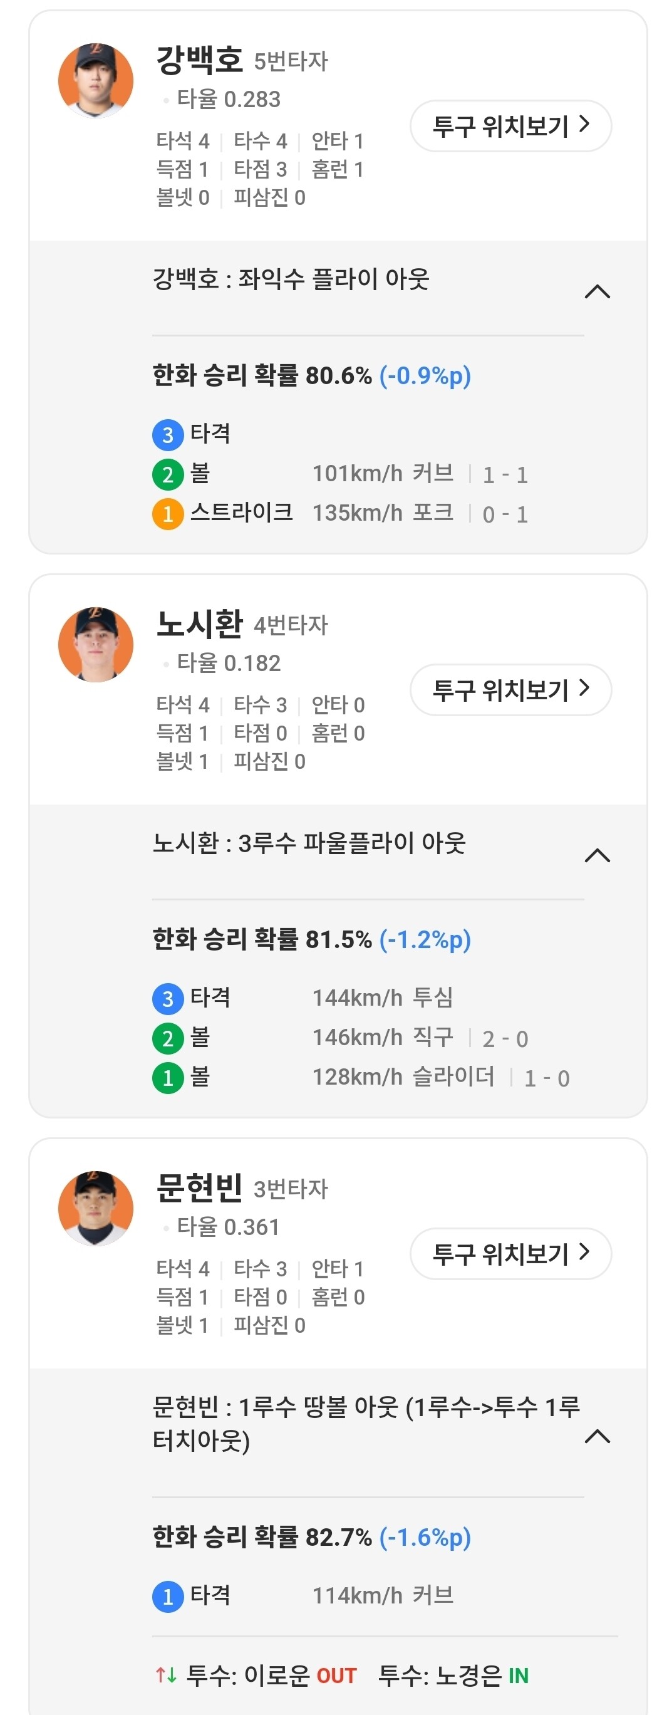The image size is (652, 1715).
Task: Select 노시환 pitch 2 green ball circle
Action: point(168,1039)
